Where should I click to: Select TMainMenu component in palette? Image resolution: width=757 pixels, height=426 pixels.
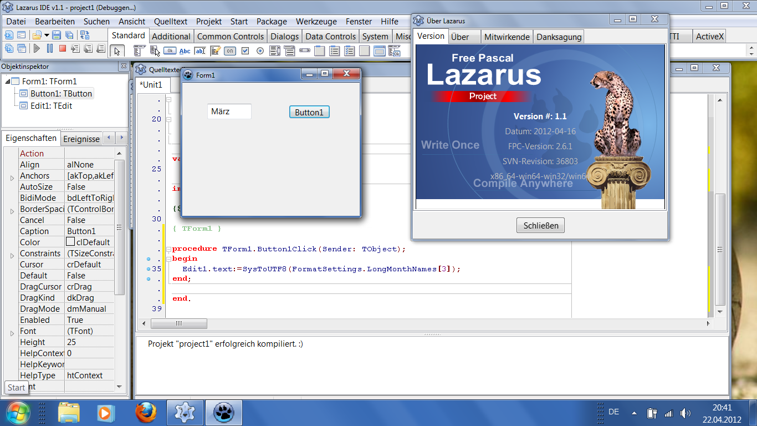pyautogui.click(x=140, y=50)
